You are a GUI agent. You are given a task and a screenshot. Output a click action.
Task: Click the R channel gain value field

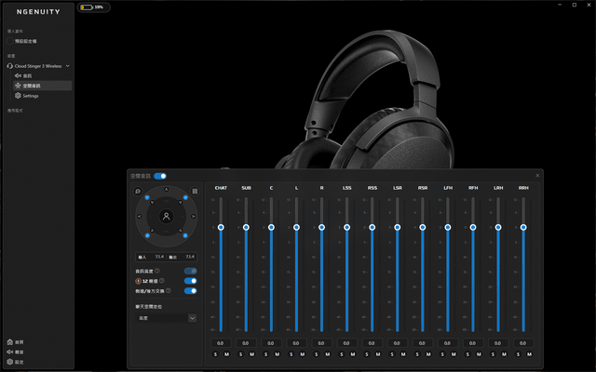(x=321, y=343)
